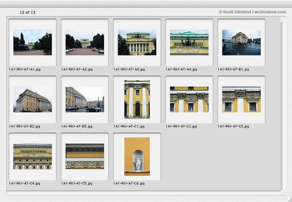292x202 pixels.
Task: Click filename label 1A1-RKI-AT-C3.jpg
Action: (x=233, y=126)
